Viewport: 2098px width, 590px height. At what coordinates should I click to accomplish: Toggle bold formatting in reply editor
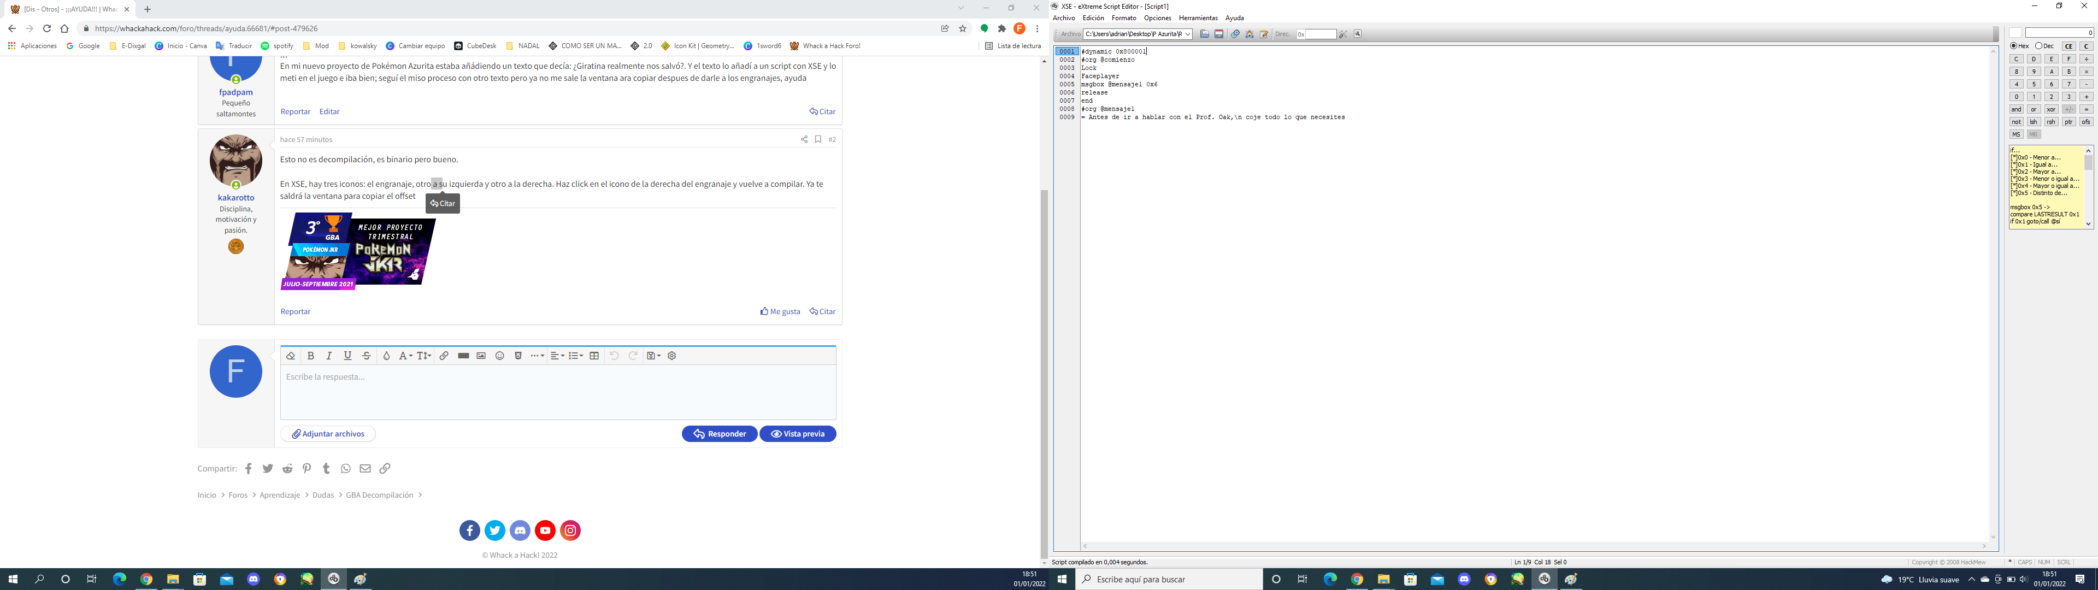tap(310, 356)
